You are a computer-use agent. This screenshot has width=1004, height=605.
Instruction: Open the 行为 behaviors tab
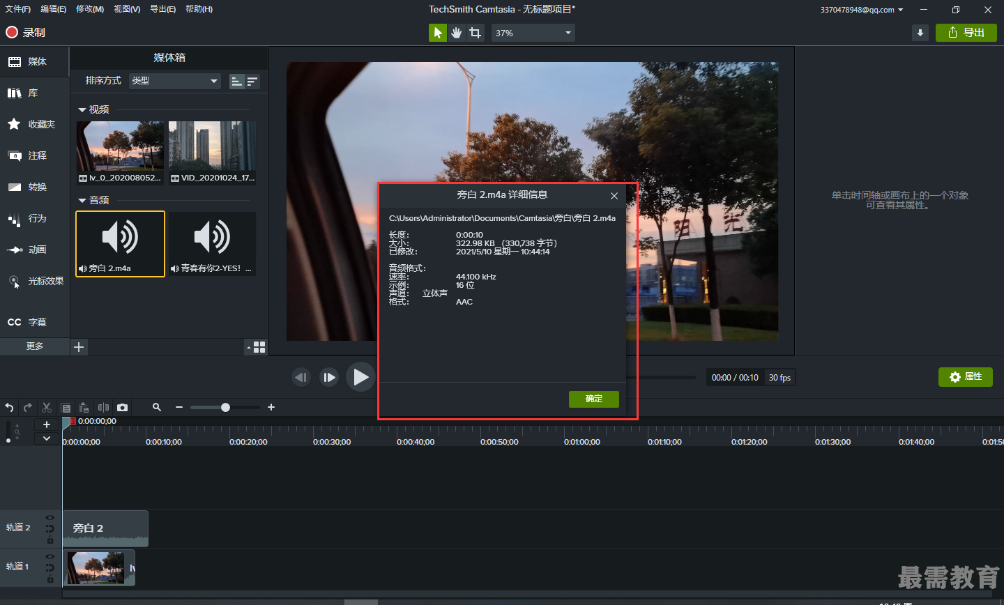35,218
